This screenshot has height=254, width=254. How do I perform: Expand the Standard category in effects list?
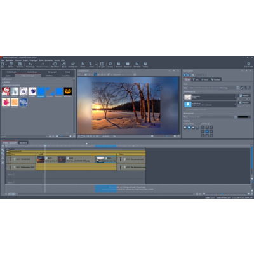point(8,79)
